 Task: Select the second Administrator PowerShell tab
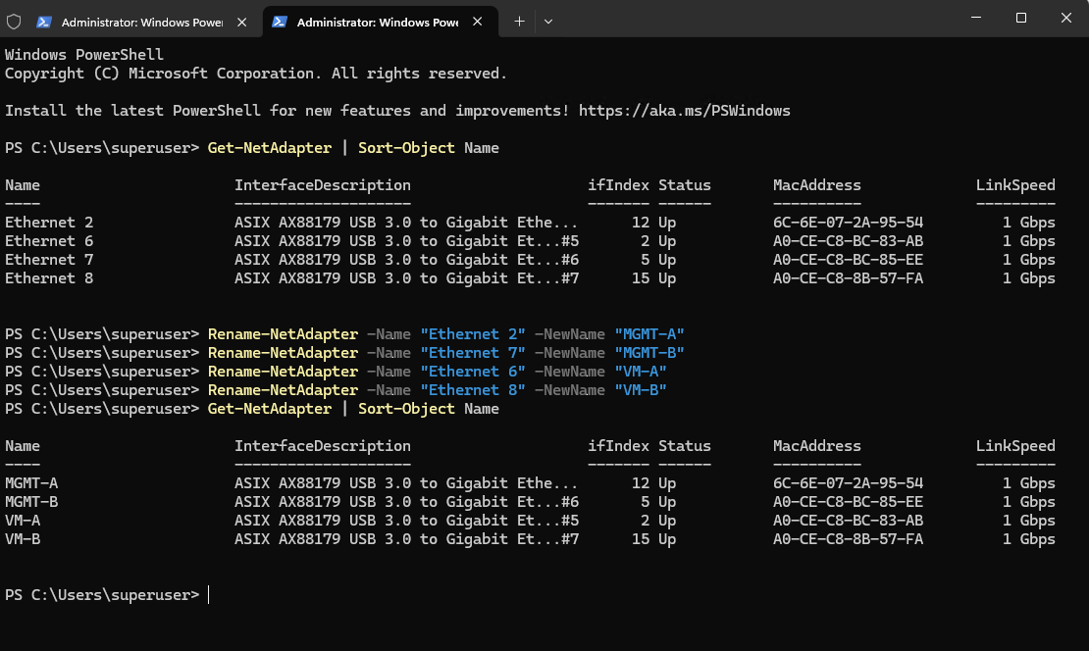point(380,23)
